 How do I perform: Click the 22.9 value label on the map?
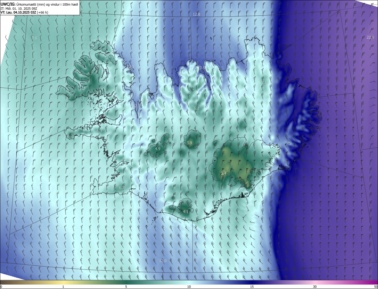(370, 37)
